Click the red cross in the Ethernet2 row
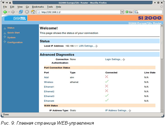 click(x=107, y=91)
